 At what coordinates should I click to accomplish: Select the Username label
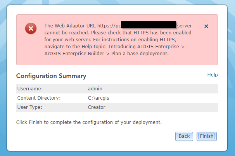pyautogui.click(x=30, y=89)
